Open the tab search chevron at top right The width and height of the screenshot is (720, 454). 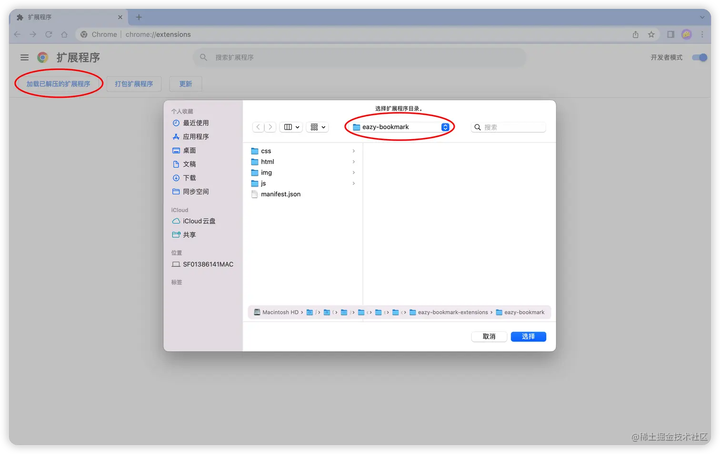[x=702, y=17]
